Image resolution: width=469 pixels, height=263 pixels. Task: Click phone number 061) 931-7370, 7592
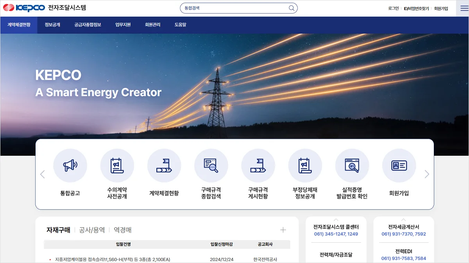404,234
